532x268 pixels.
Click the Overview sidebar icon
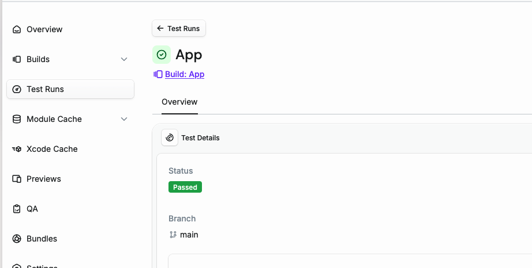17,29
